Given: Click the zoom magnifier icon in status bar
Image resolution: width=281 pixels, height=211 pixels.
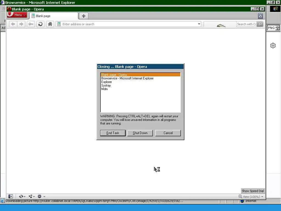Looking at the screenshot, I should pos(240,196).
